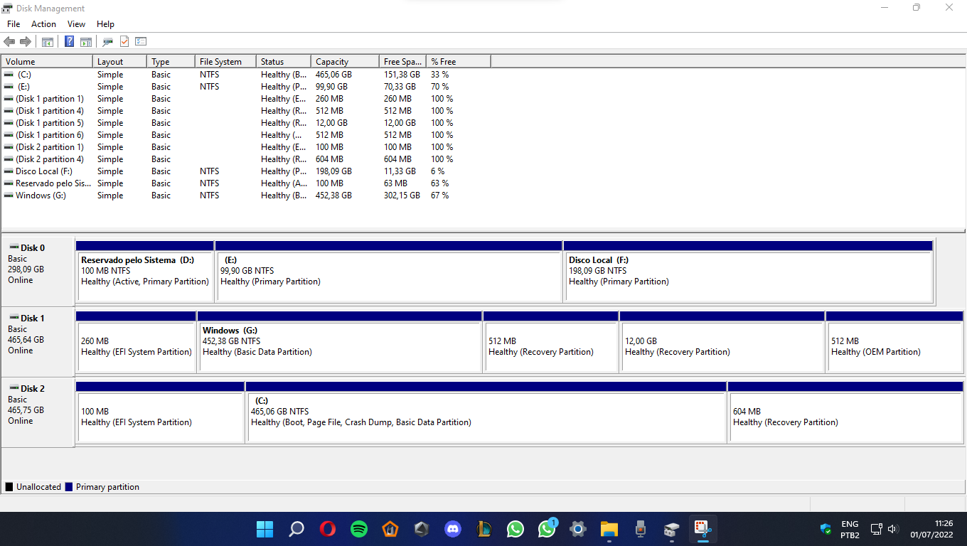
Task: Open the View menu
Action: tap(76, 24)
